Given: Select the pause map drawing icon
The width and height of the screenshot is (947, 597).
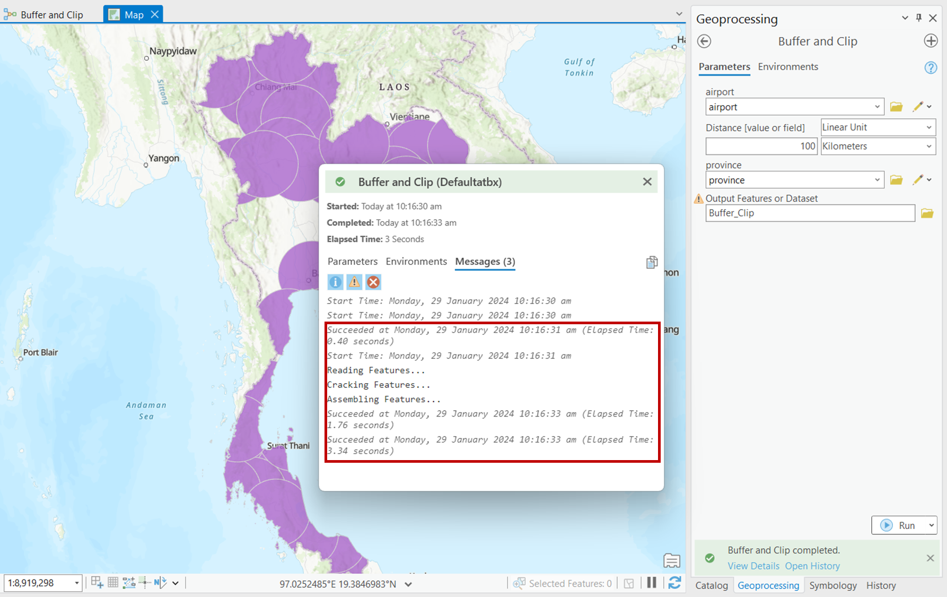Looking at the screenshot, I should click(x=652, y=583).
